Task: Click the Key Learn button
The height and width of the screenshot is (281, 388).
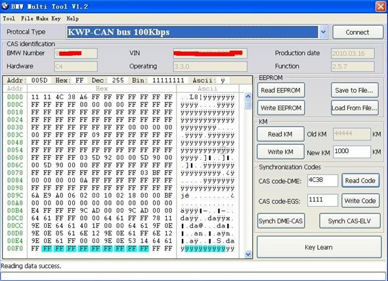Action: (x=318, y=247)
